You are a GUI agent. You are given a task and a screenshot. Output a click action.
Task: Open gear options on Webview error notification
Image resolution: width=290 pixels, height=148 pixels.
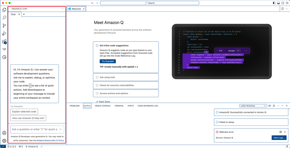click(x=281, y=132)
